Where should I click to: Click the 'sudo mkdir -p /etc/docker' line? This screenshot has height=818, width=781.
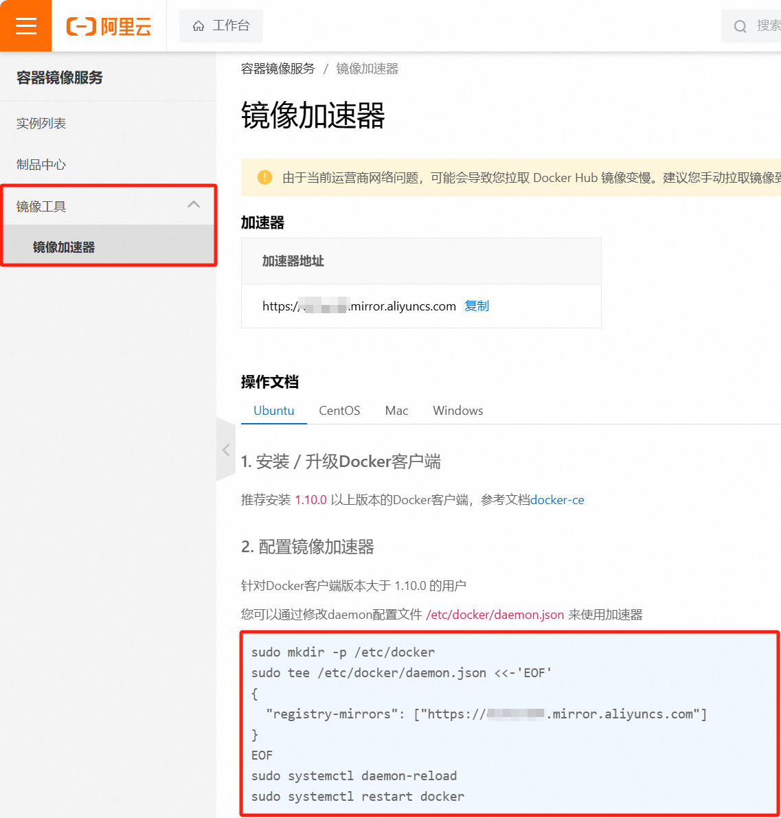click(343, 652)
